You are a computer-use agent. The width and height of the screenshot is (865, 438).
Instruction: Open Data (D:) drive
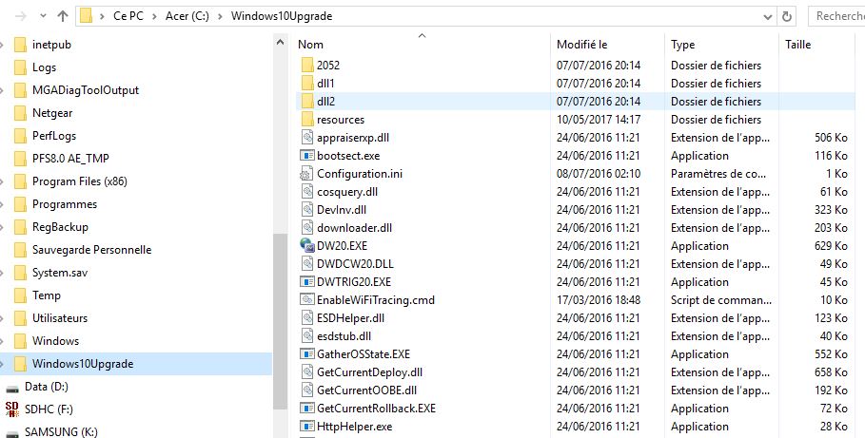pos(47,387)
